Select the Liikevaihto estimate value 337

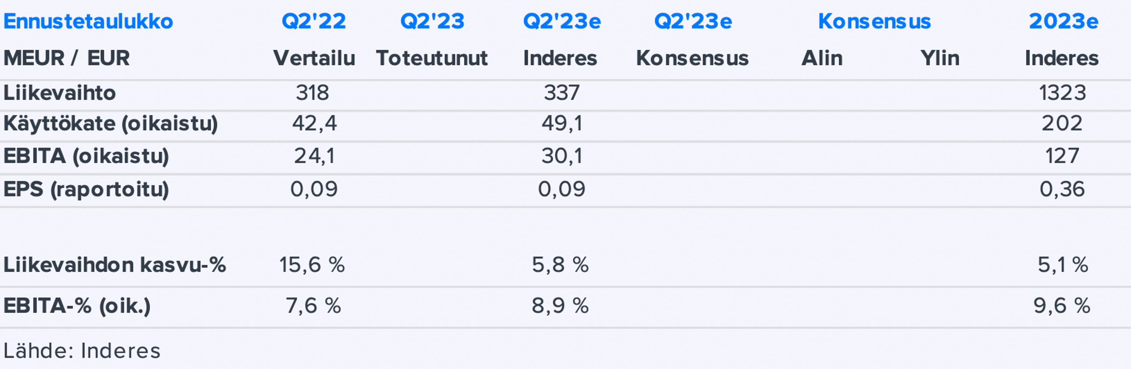[x=562, y=93]
